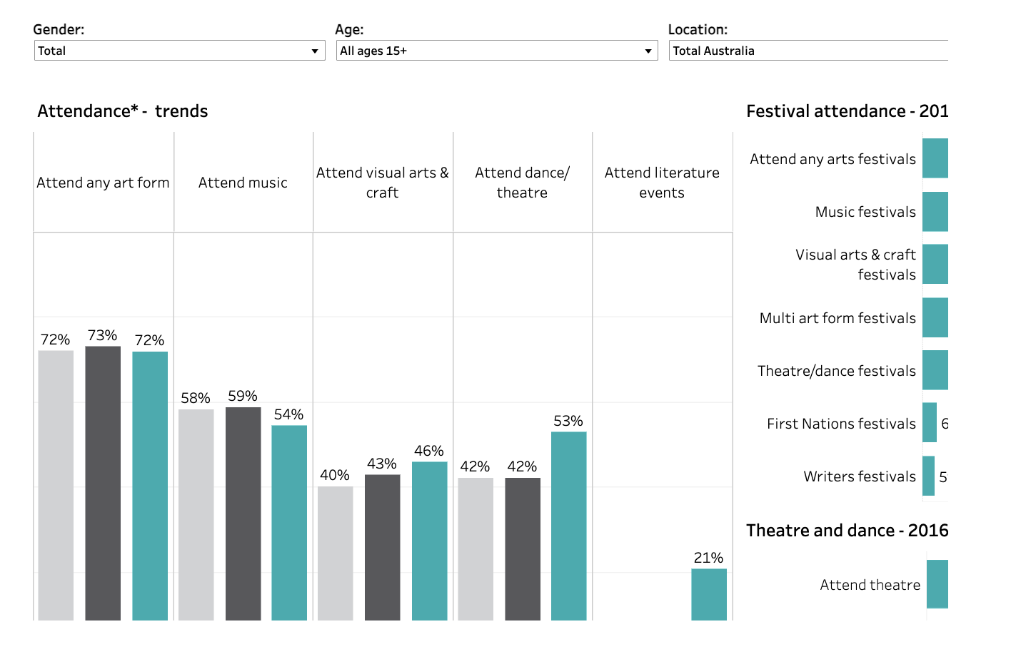Select the Writers festivals bar
1011x669 pixels.
(928, 476)
